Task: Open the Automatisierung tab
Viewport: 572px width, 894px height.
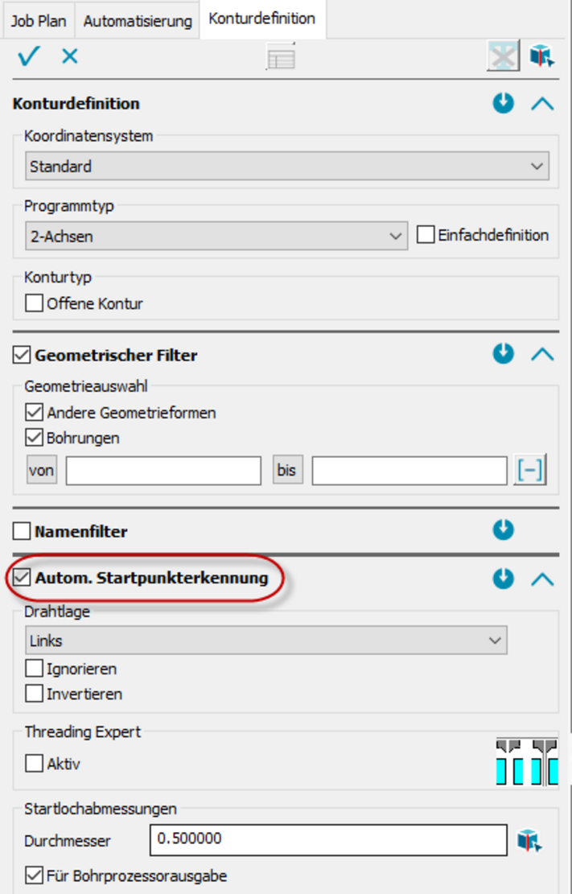Action: (138, 21)
